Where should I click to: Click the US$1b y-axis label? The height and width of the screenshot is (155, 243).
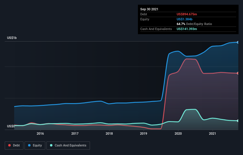pos(12,38)
